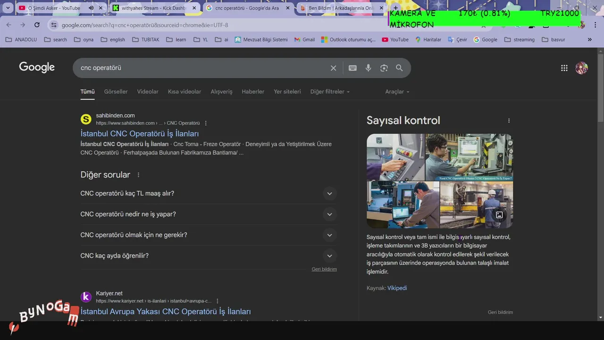Open the steel cutting workshop thumbnail
Image resolution: width=604 pixels, height=340 pixels.
476,205
